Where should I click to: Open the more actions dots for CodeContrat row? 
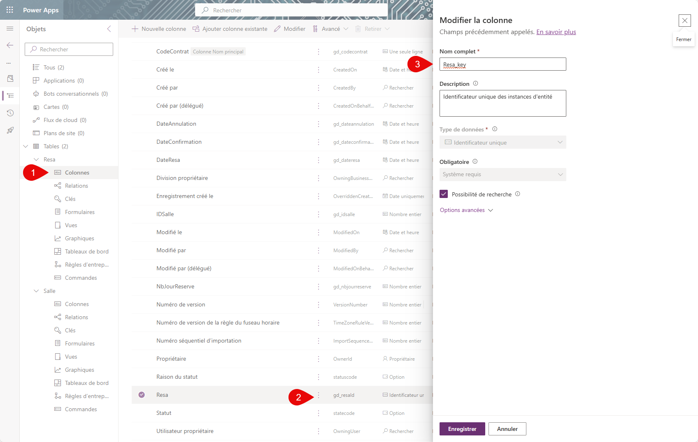[319, 52]
